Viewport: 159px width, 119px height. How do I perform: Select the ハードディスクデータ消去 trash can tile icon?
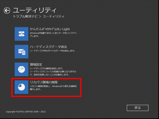21,52
